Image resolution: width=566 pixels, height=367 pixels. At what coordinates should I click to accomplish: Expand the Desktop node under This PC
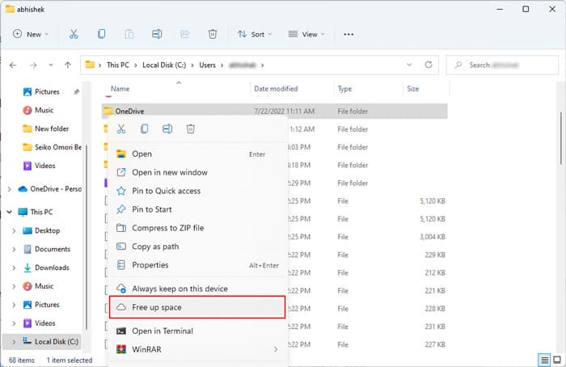pos(14,230)
